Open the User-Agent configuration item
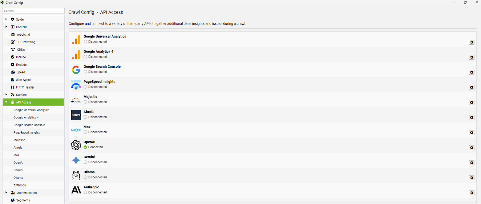481x204 pixels. pyautogui.click(x=23, y=80)
